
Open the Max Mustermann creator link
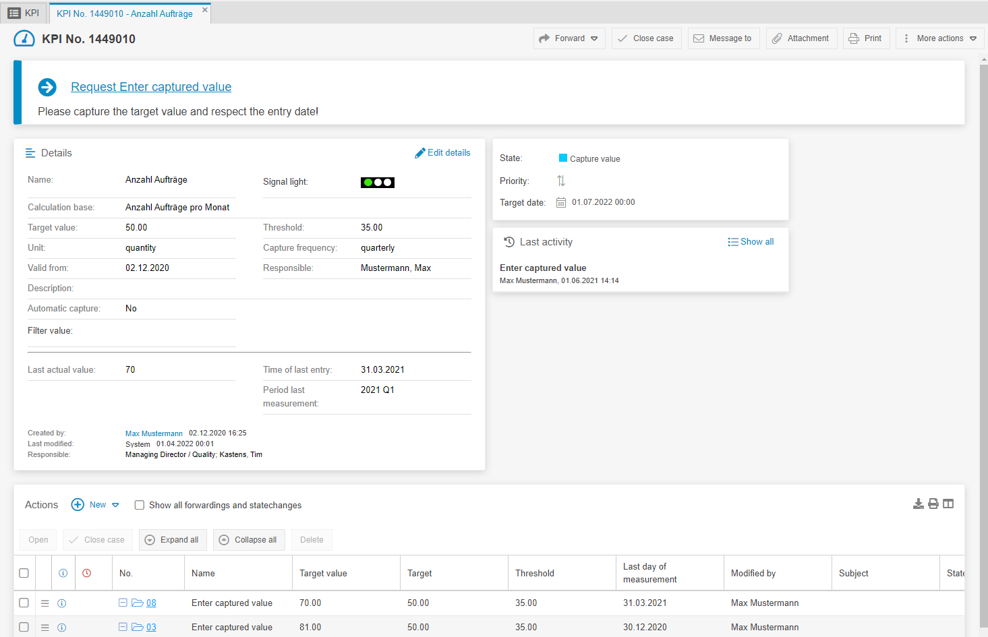(154, 433)
